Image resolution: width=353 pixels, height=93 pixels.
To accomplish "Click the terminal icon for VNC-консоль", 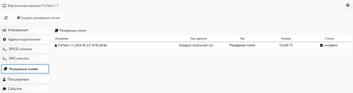I will [5, 59].
